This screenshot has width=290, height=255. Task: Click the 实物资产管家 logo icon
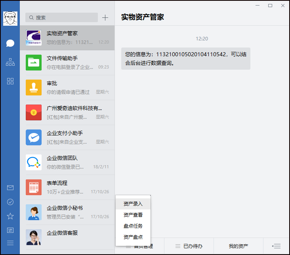tap(34, 38)
